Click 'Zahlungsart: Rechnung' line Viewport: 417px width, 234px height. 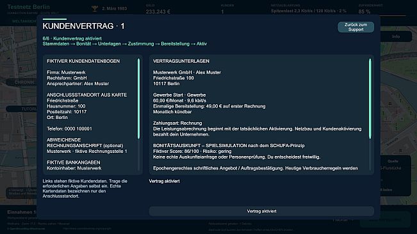pyautogui.click(x=177, y=123)
